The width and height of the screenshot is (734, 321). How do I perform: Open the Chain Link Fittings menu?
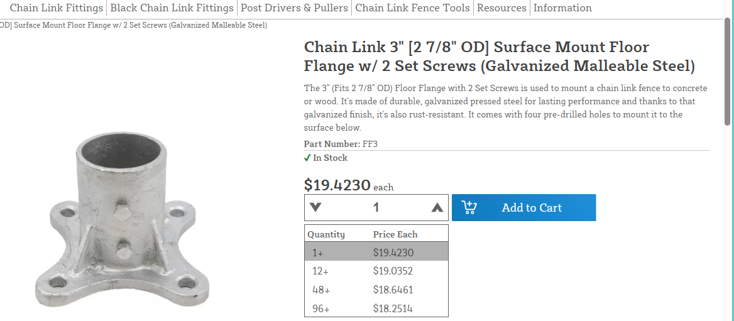[x=56, y=8]
